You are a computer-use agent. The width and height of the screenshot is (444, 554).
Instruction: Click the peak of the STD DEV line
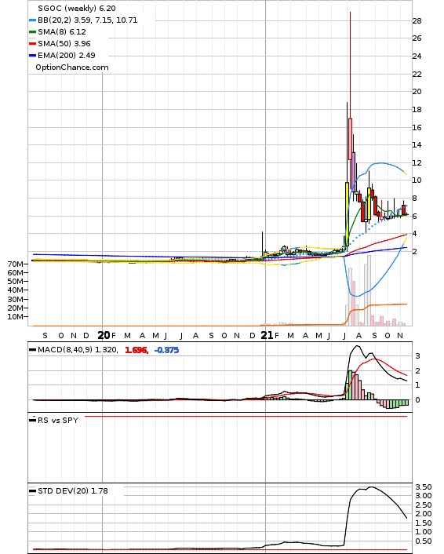(x=370, y=487)
